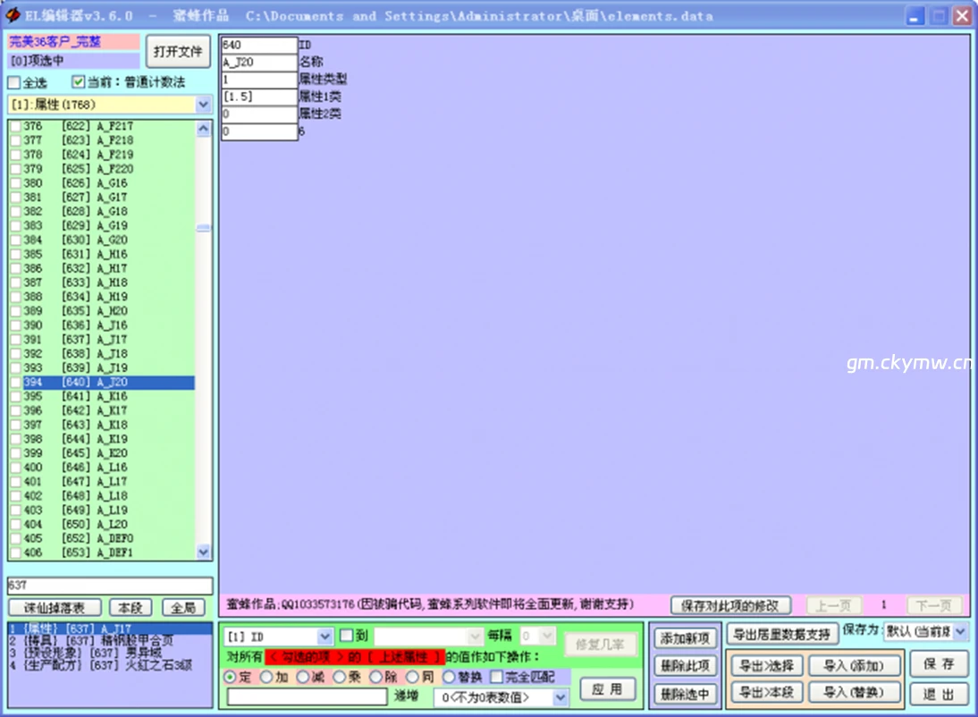Click the EL editor title bar app icon
The height and width of the screenshot is (717, 978).
click(x=13, y=15)
